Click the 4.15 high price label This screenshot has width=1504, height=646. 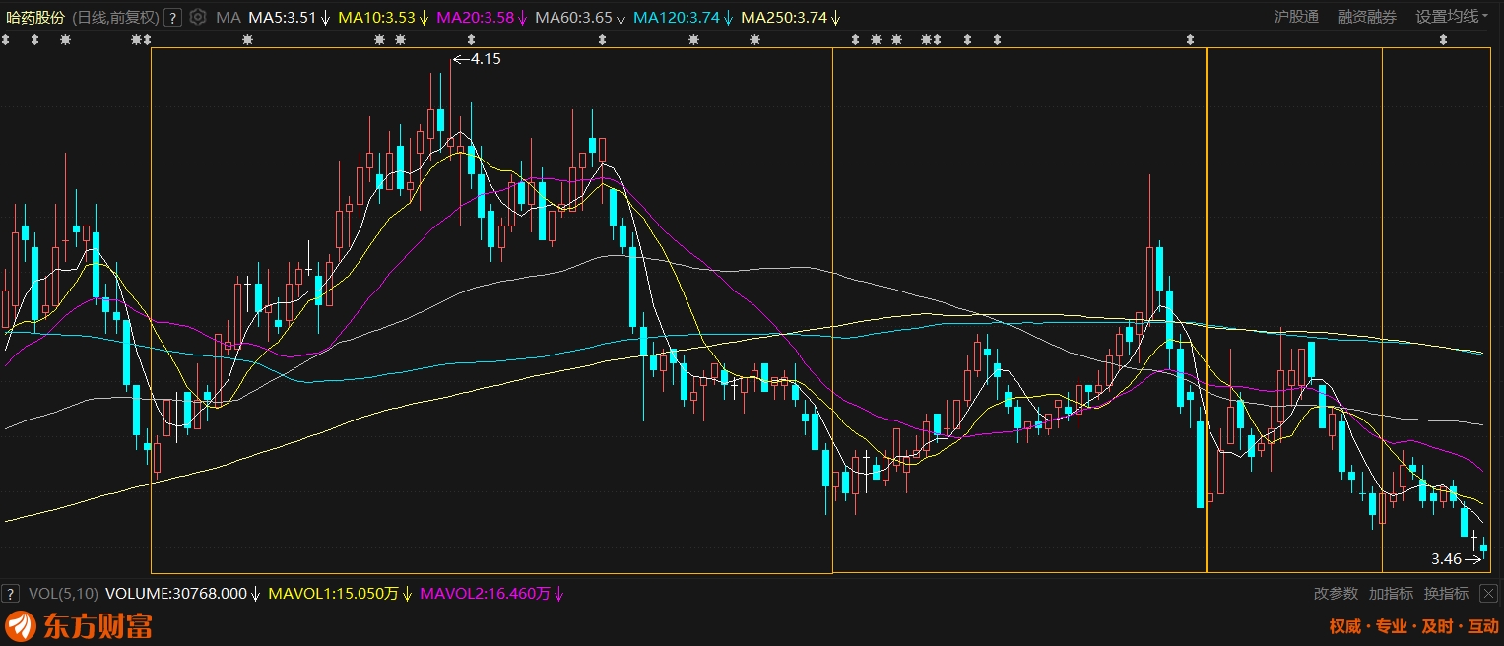(x=487, y=59)
